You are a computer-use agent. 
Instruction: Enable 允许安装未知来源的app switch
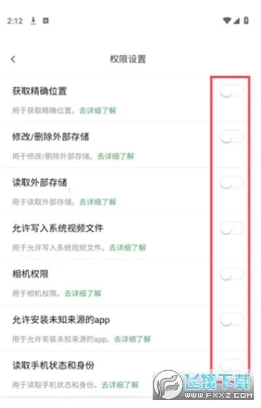[232, 319]
